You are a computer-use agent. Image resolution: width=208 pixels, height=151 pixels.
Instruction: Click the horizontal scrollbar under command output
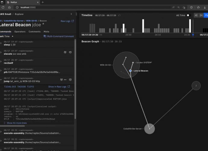click(12, 126)
